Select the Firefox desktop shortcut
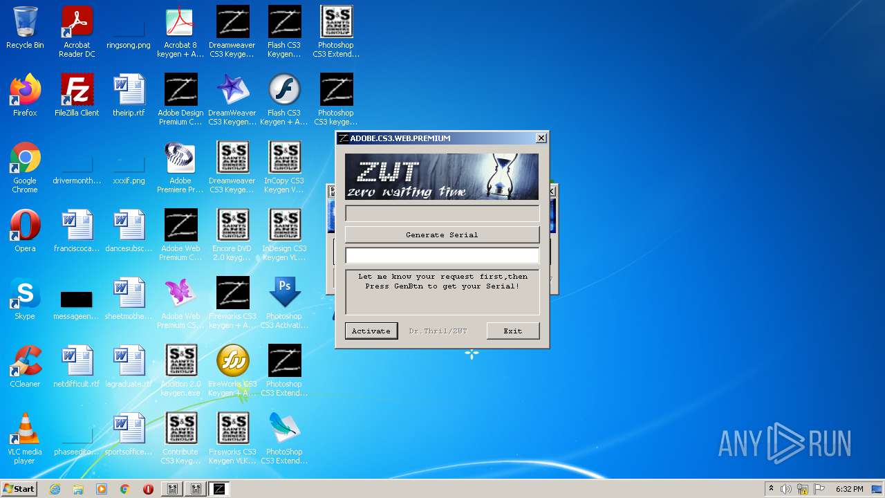The height and width of the screenshot is (498, 885). pyautogui.click(x=25, y=95)
